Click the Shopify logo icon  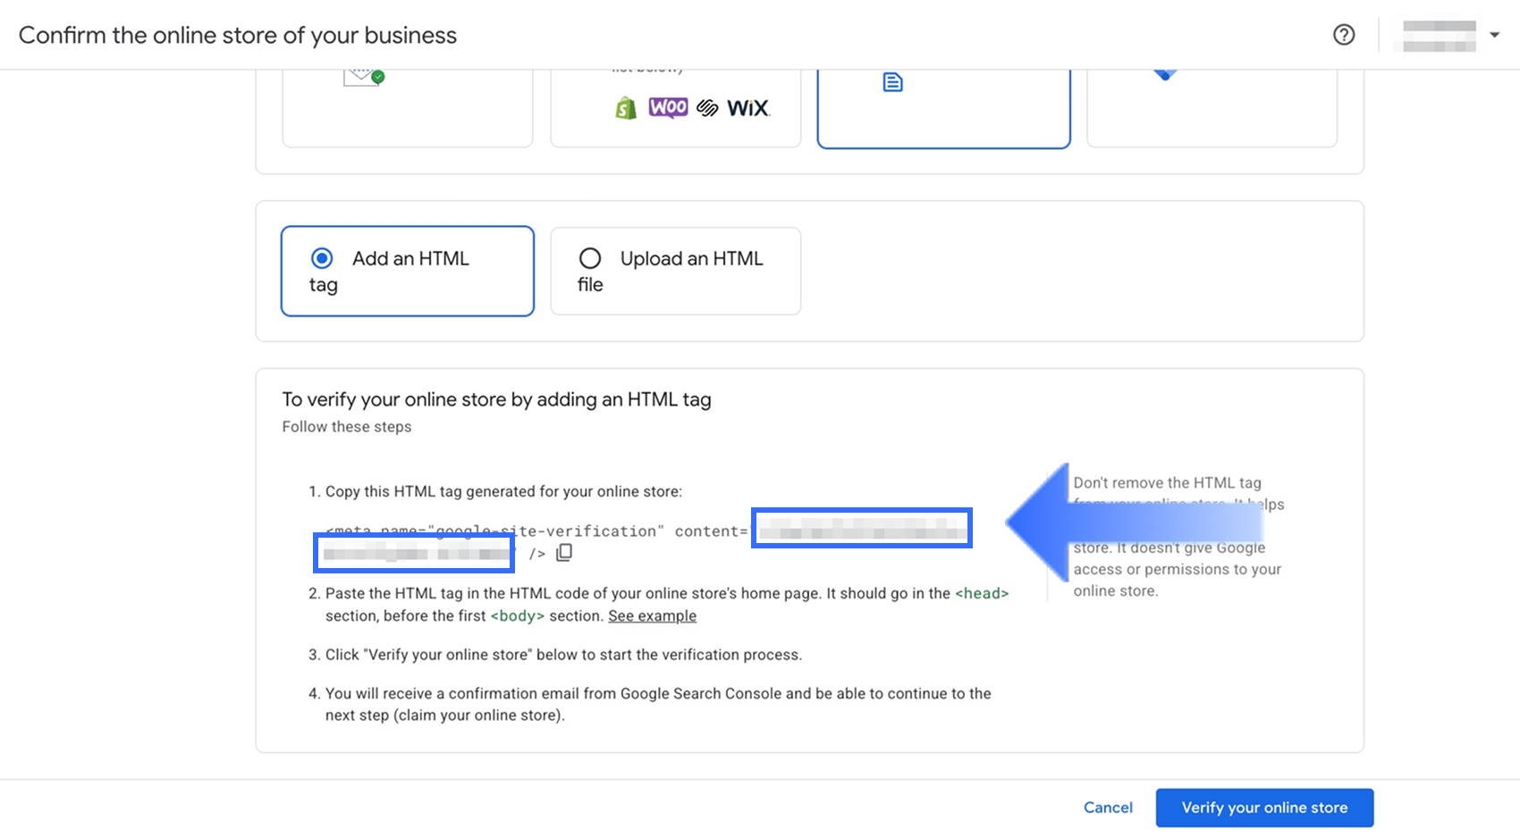626,108
